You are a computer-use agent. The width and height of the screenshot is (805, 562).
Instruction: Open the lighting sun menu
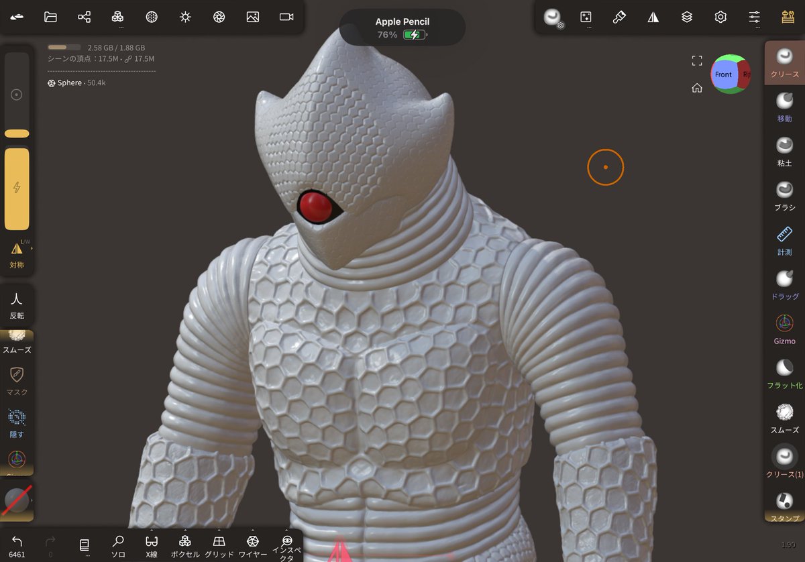[x=185, y=17]
